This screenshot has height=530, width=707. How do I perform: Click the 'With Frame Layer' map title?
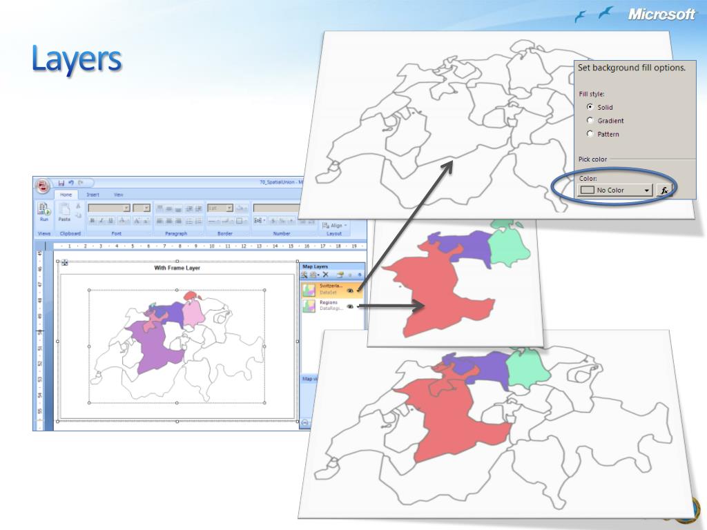pyautogui.click(x=177, y=268)
